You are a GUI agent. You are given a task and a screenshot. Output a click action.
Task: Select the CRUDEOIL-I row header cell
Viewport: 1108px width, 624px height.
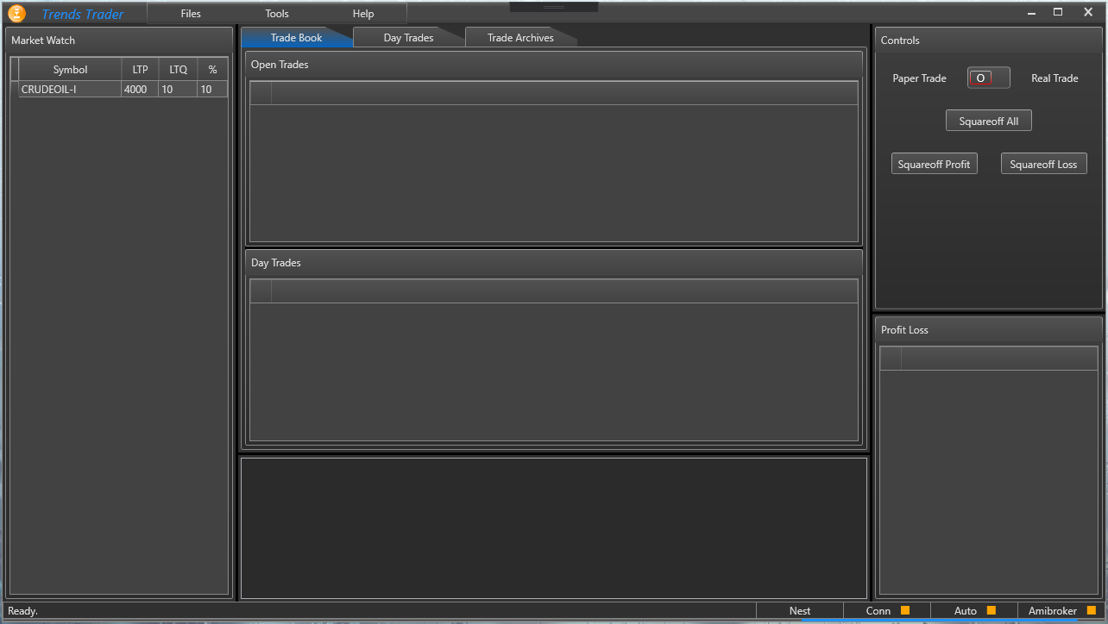point(15,89)
